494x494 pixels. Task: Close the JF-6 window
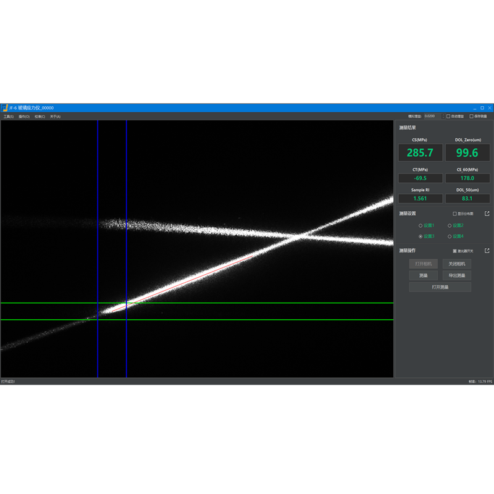[490, 107]
